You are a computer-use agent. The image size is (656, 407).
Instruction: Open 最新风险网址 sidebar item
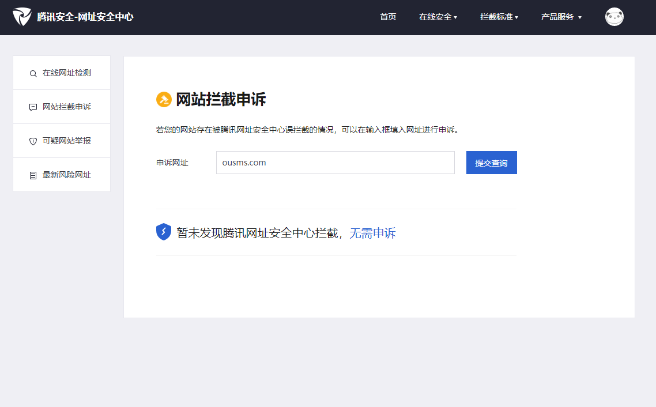pos(62,175)
